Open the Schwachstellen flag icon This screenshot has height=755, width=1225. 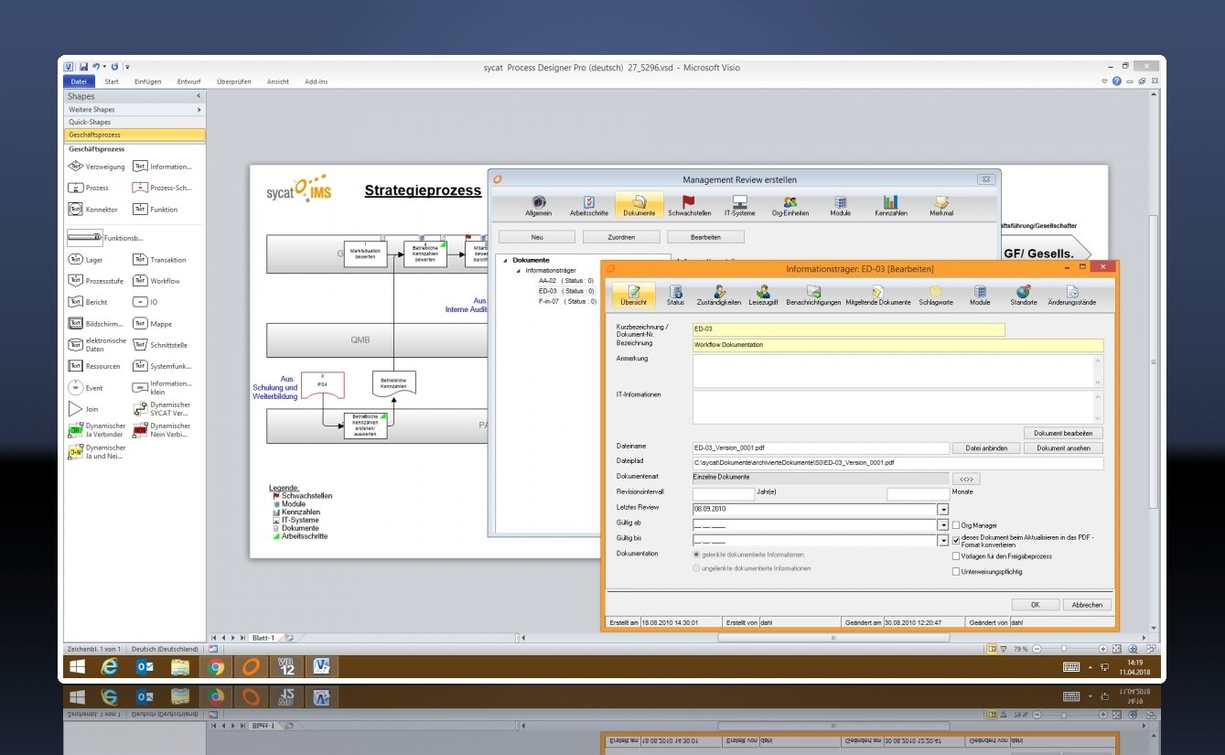689,202
